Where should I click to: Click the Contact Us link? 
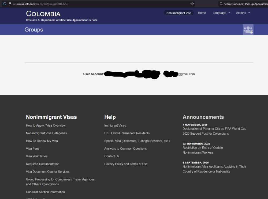tap(112, 156)
